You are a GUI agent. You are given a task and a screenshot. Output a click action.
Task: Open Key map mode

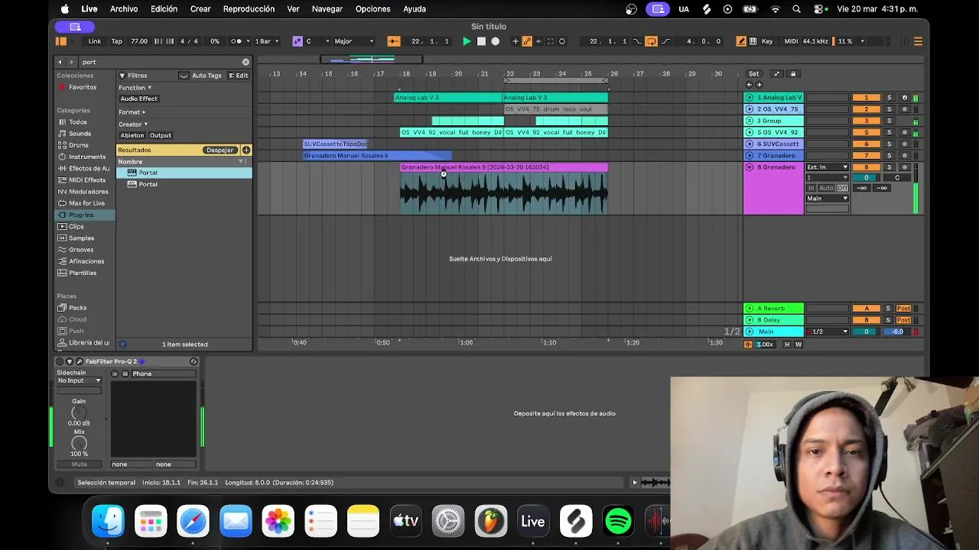pyautogui.click(x=767, y=41)
